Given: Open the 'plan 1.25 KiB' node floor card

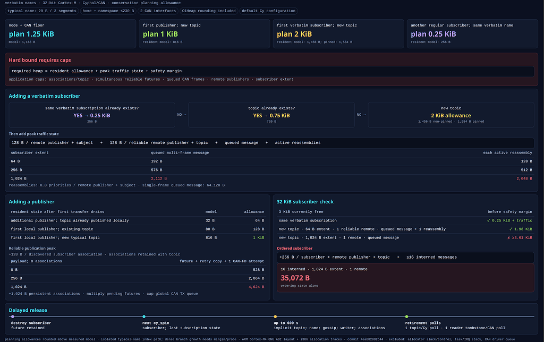Looking at the screenshot, I should tap(71, 33).
